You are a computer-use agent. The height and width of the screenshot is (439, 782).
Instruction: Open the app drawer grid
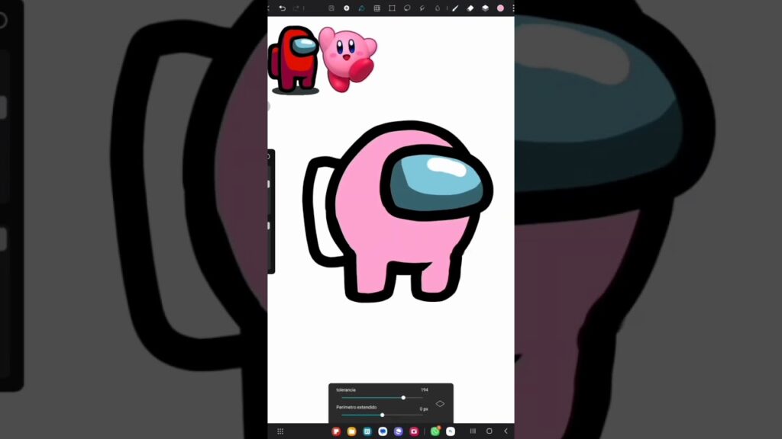coord(280,431)
